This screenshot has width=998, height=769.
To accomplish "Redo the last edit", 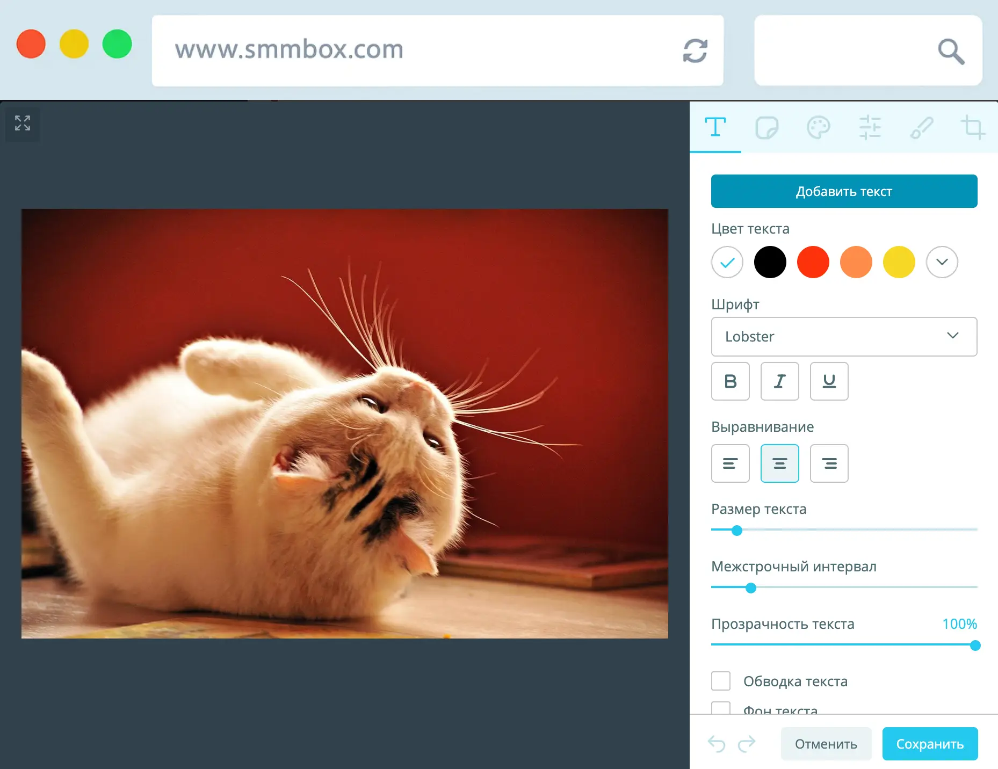I will pyautogui.click(x=747, y=744).
